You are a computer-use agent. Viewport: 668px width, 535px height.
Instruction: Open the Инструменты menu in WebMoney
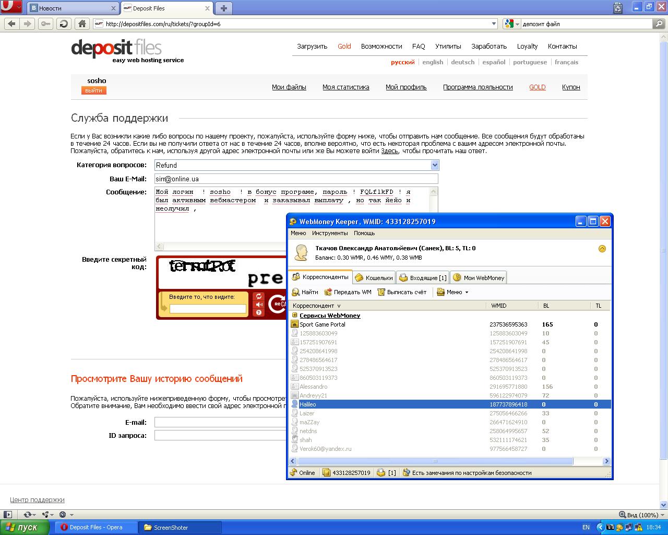330,233
